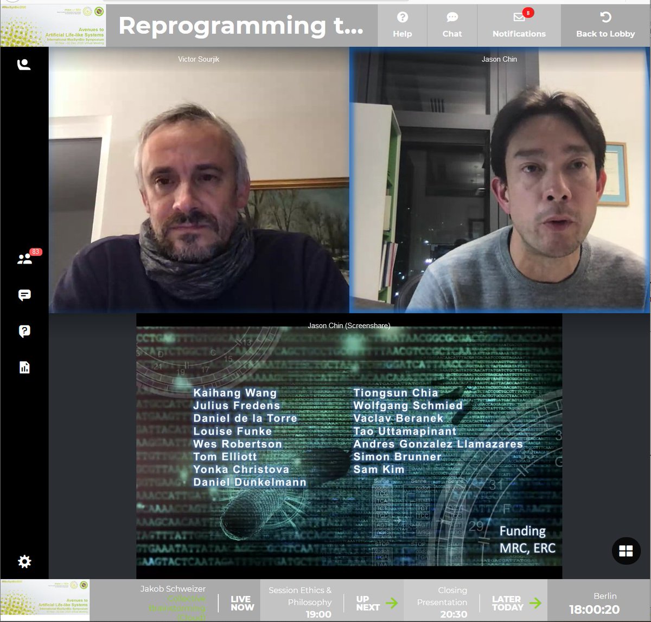Select Jason Chin video tile
Screen dimensions: 651x622
tap(499, 180)
